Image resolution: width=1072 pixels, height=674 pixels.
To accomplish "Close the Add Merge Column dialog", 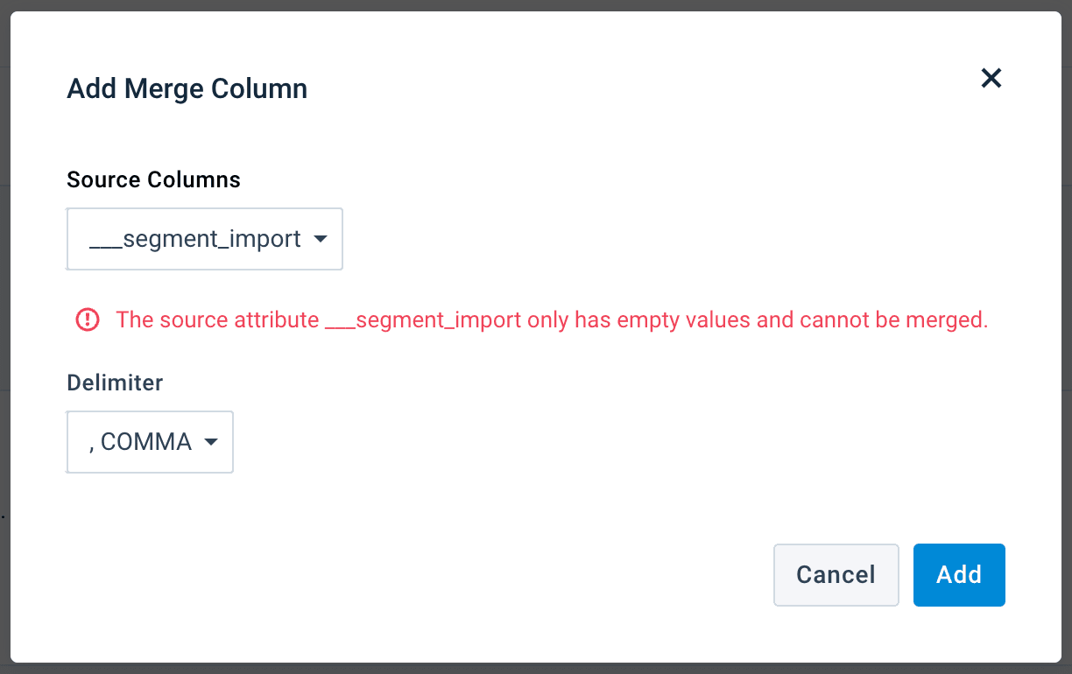I will pyautogui.click(x=991, y=79).
